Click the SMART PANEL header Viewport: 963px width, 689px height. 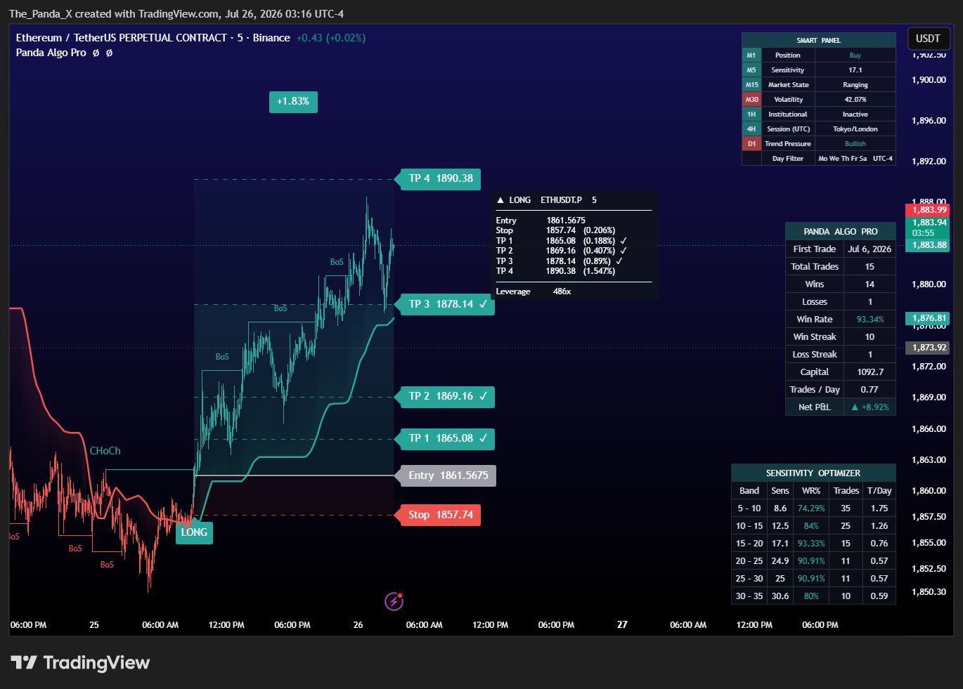[819, 40]
